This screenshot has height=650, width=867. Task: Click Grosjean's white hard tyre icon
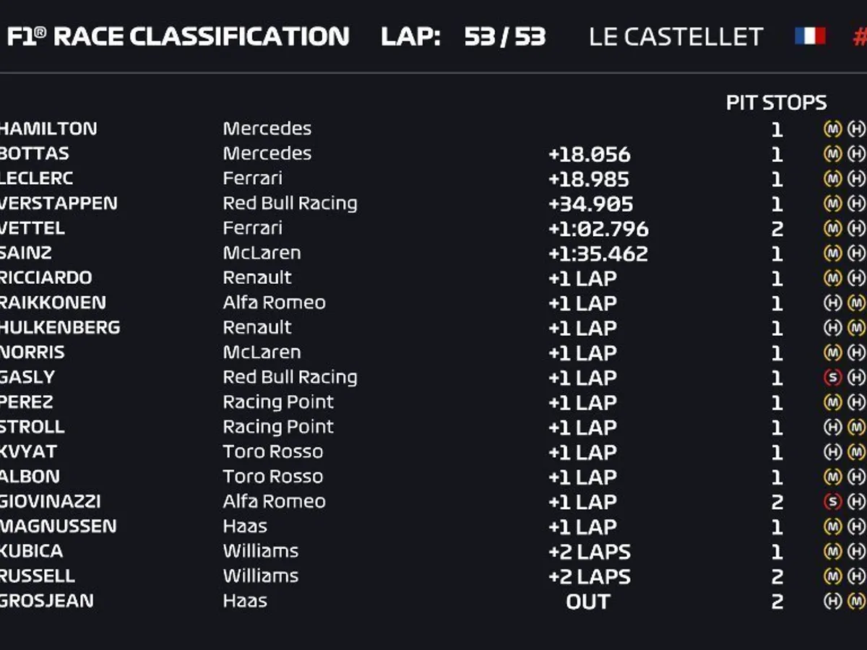click(833, 602)
